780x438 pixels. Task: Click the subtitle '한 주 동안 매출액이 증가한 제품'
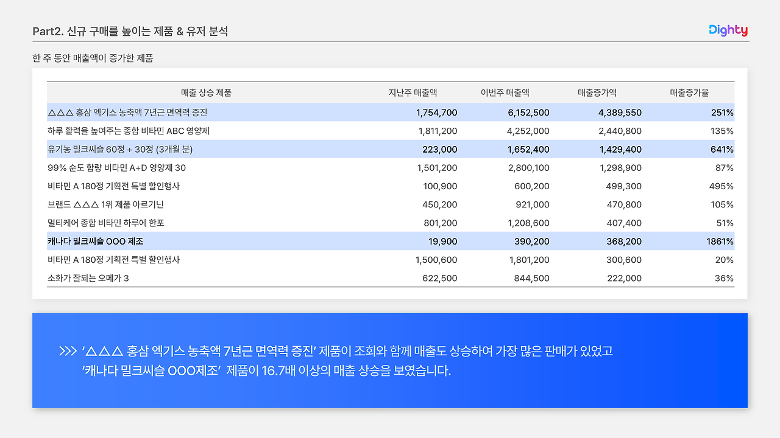(93, 58)
